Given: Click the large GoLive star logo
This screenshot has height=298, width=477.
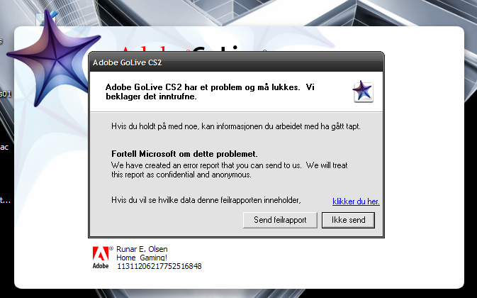Looking at the screenshot, I should pyautogui.click(x=52, y=58).
